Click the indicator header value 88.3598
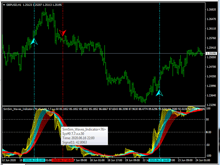Screen dimensions: 220x165 pyautogui.click(x=123, y=109)
